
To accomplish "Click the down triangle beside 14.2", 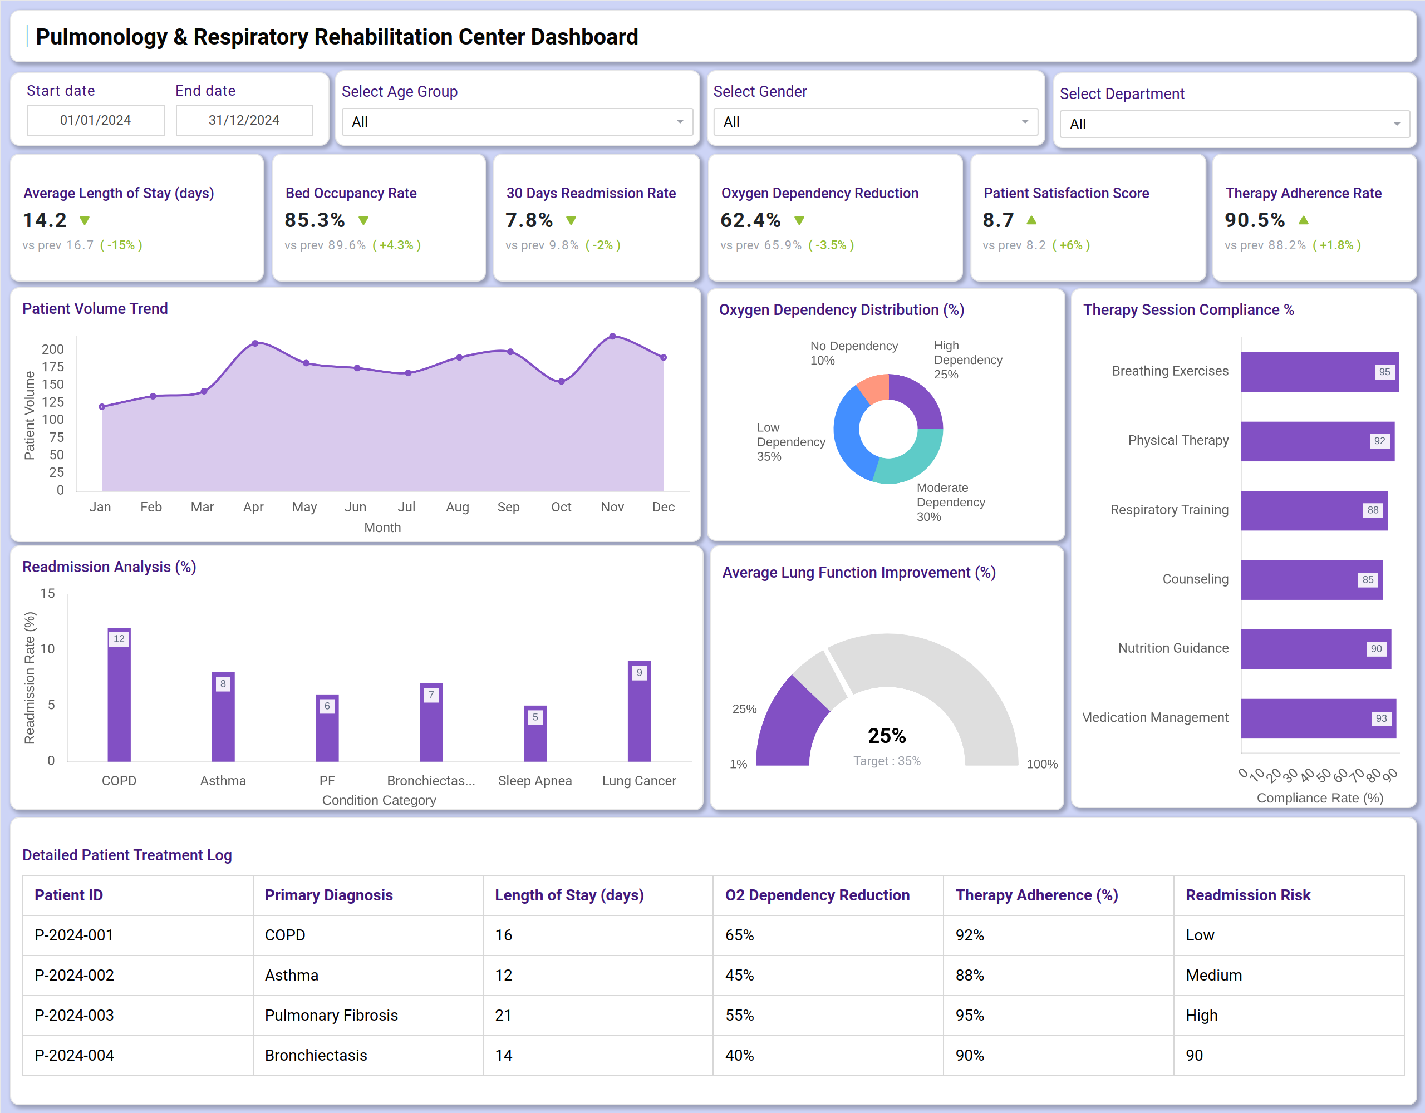I will pos(84,220).
